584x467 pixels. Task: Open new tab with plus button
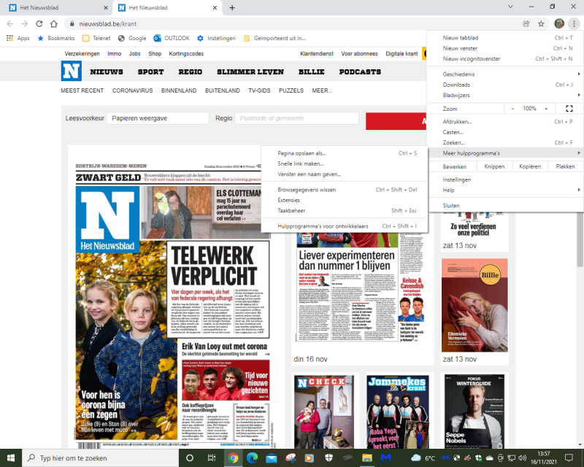[232, 8]
